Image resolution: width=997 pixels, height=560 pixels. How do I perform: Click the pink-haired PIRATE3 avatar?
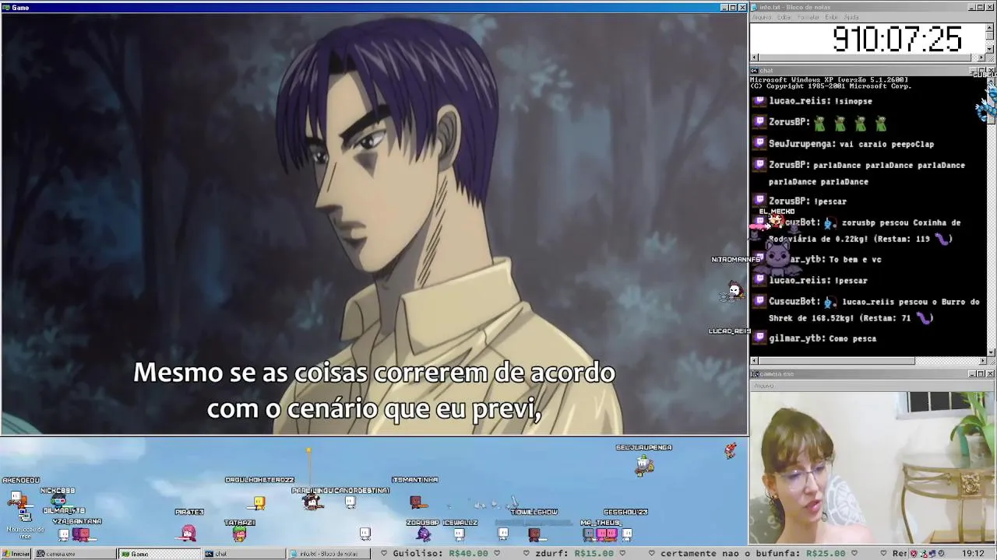click(188, 533)
